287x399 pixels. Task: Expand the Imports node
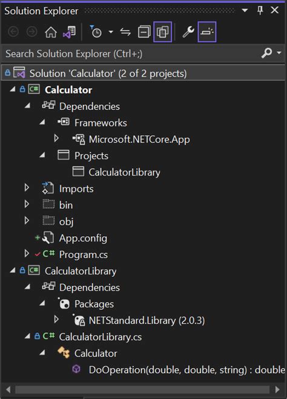[27, 188]
